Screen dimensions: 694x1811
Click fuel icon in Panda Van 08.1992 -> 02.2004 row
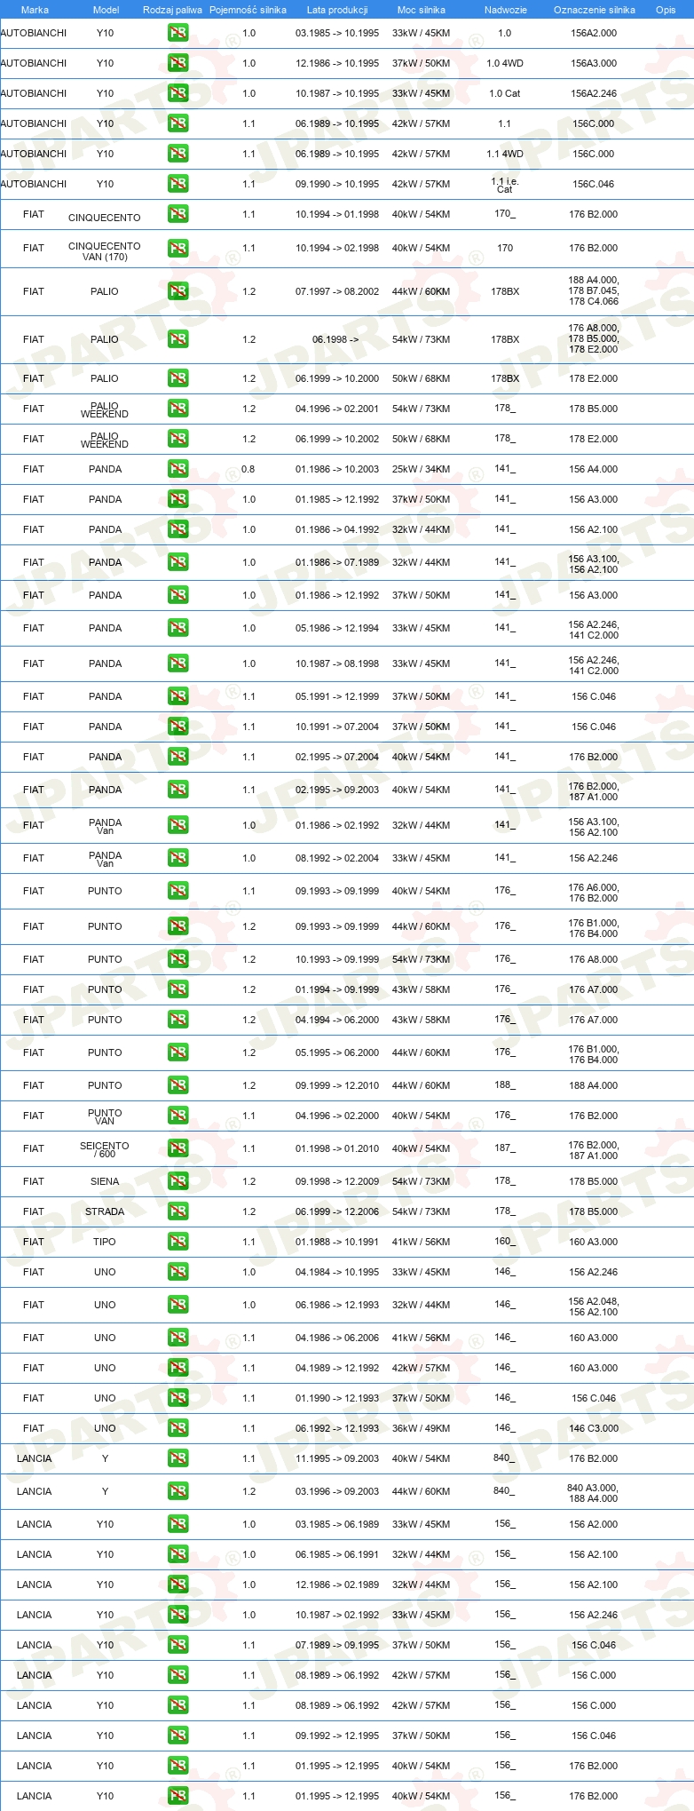(x=177, y=858)
